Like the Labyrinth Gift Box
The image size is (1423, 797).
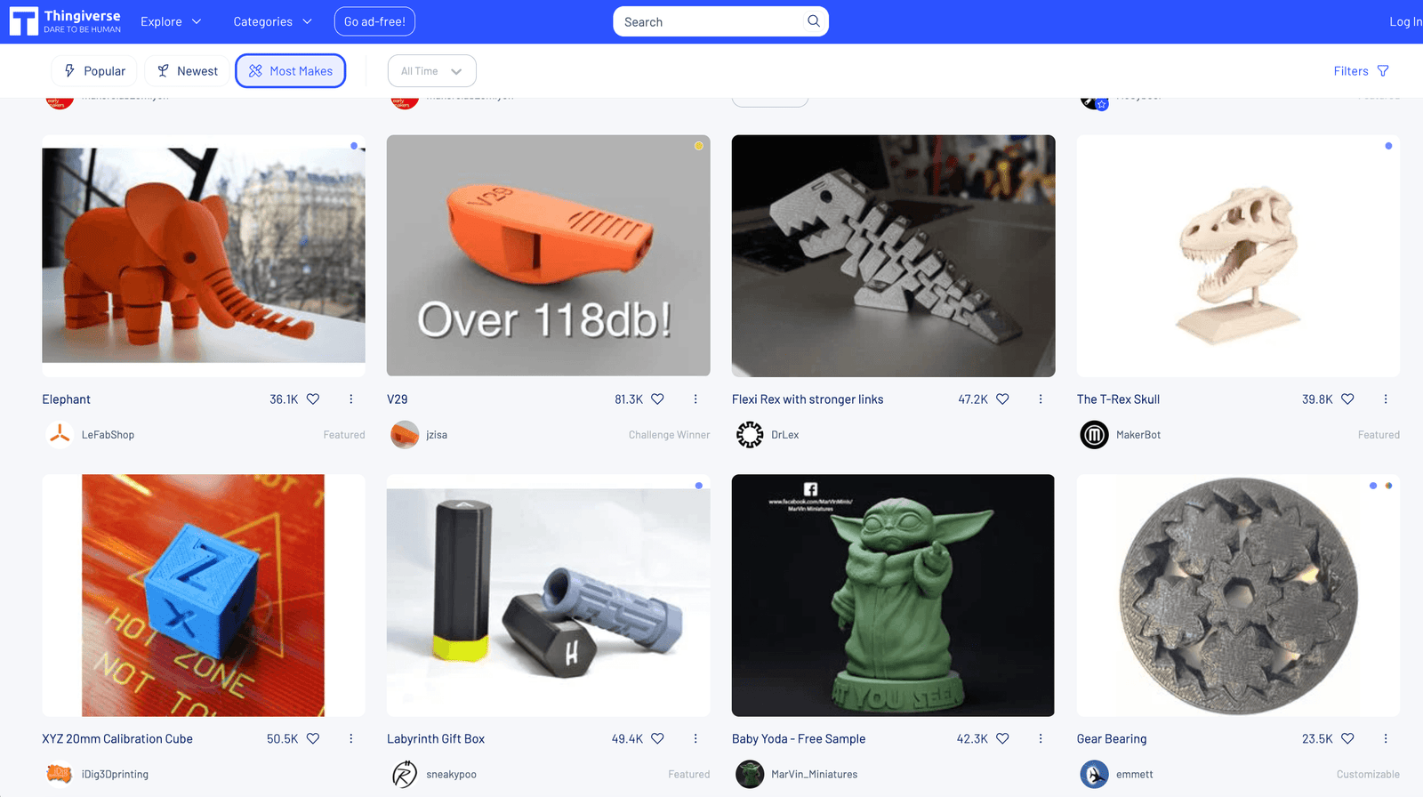click(657, 739)
